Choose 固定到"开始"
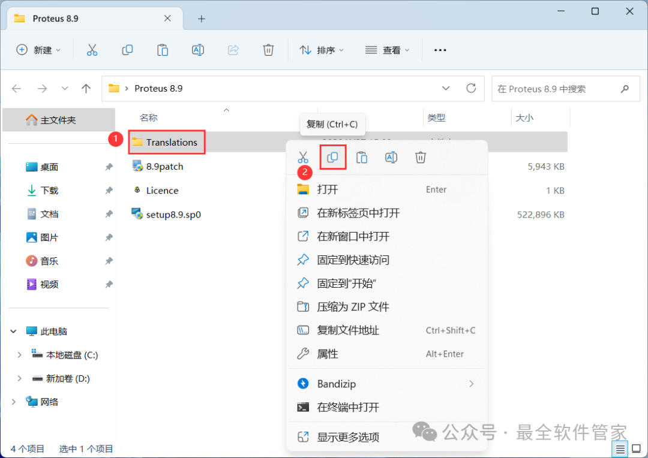 pos(387,284)
